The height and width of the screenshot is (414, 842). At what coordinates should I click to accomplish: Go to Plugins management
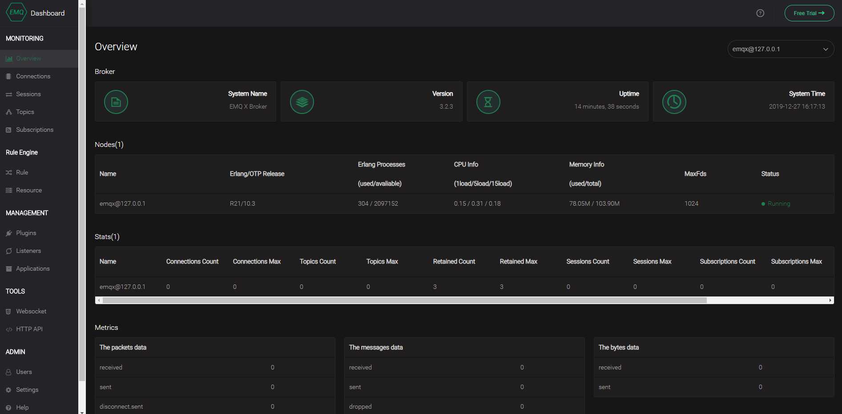(x=39, y=233)
